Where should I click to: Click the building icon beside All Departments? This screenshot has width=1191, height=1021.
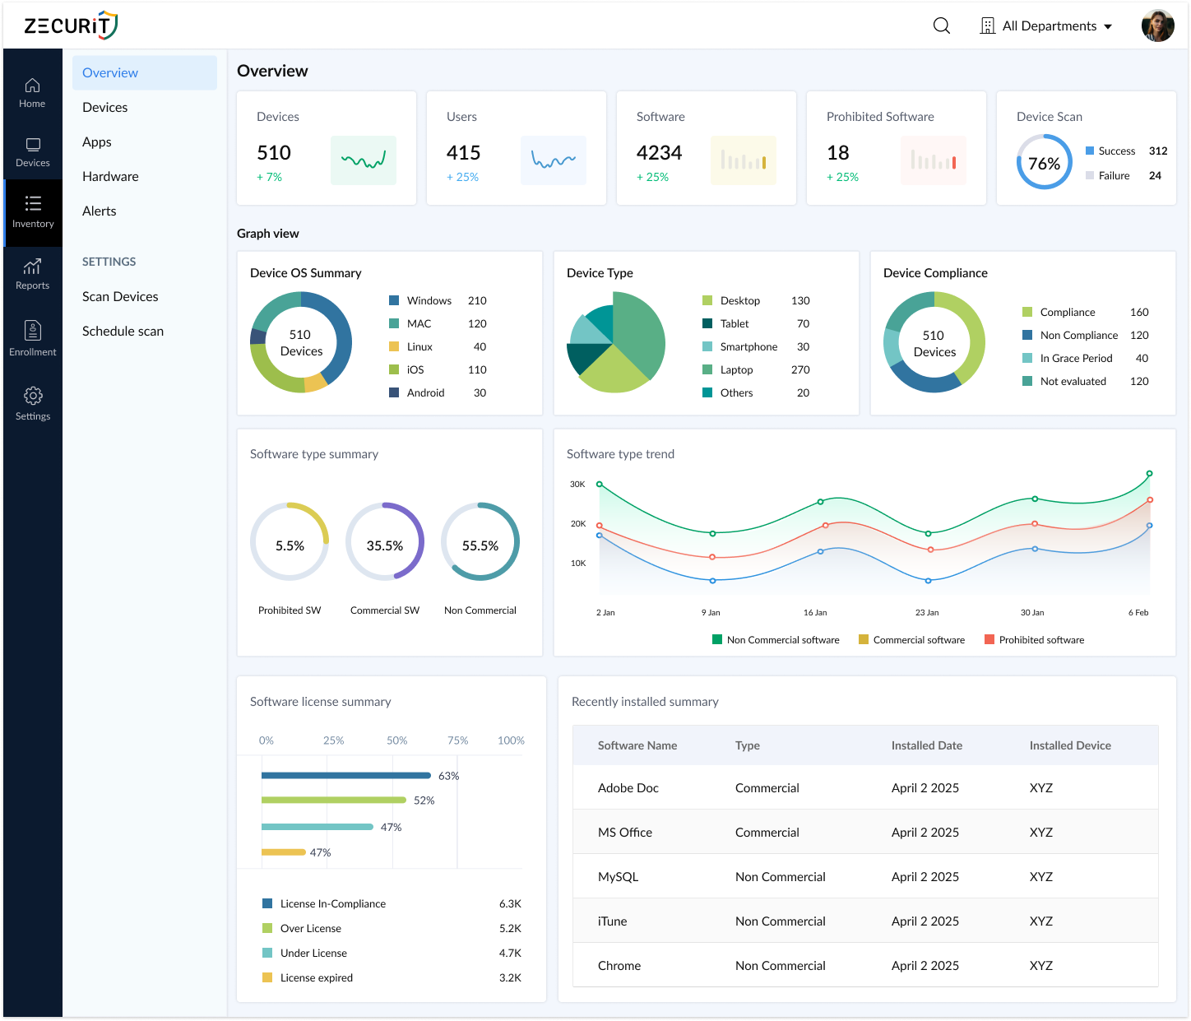tap(986, 26)
